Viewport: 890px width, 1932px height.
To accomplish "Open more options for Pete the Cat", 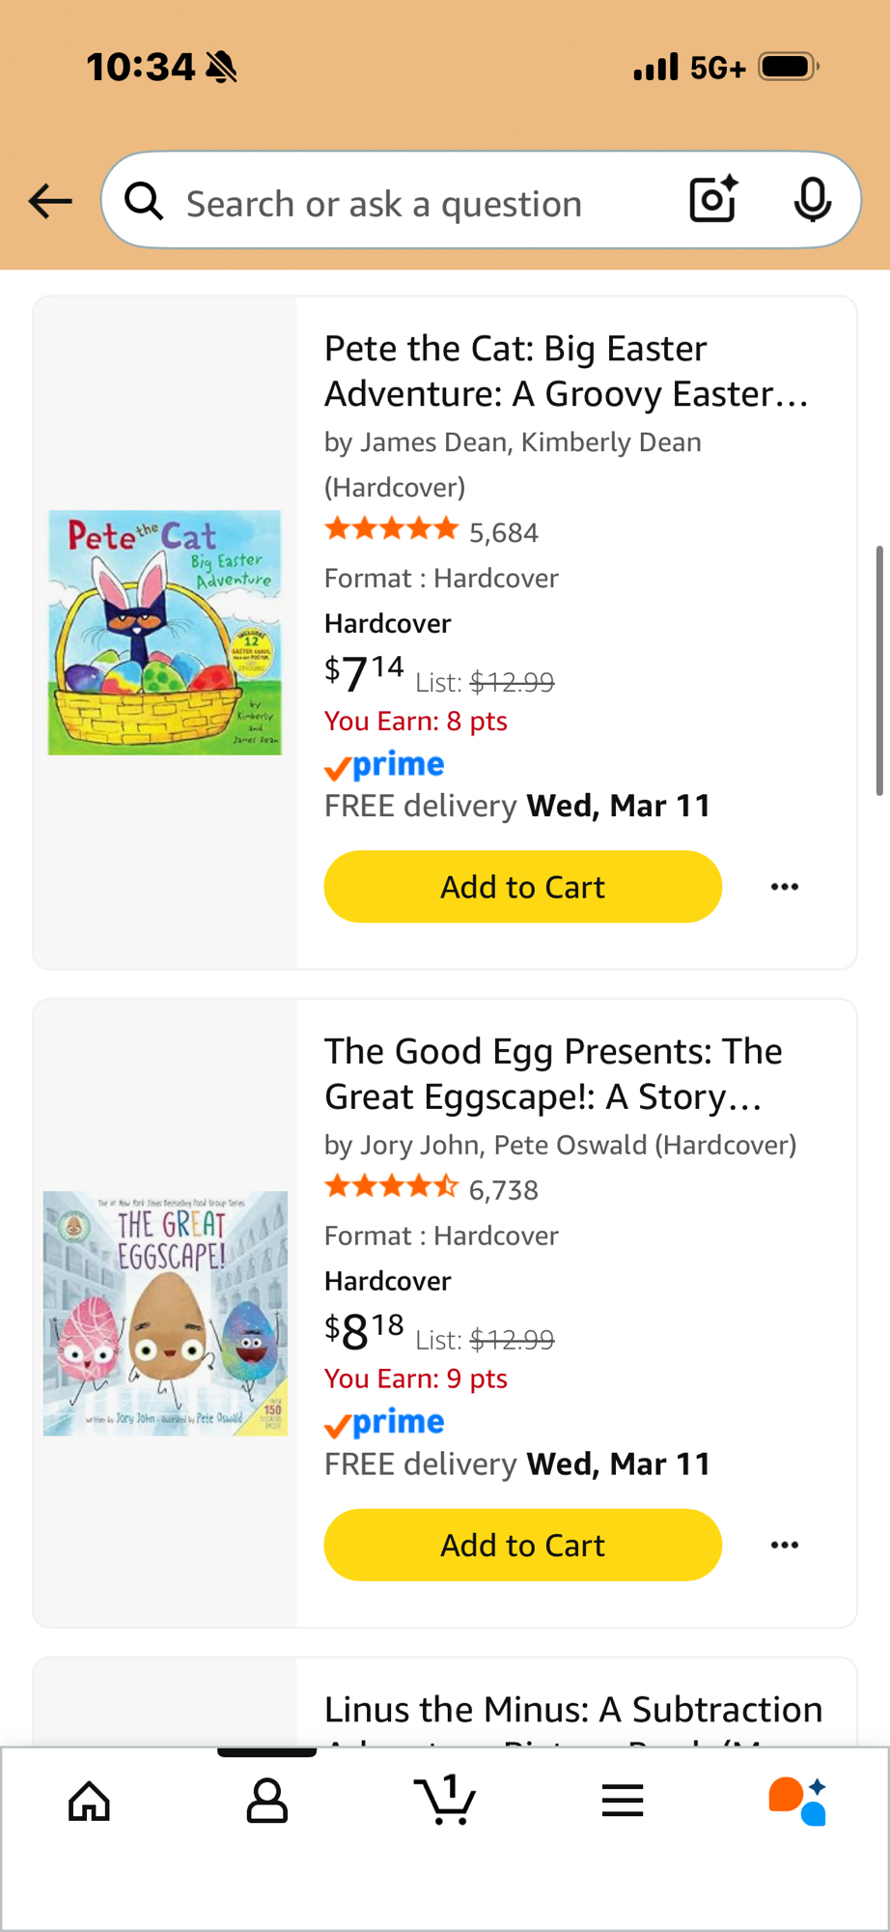I will (785, 887).
